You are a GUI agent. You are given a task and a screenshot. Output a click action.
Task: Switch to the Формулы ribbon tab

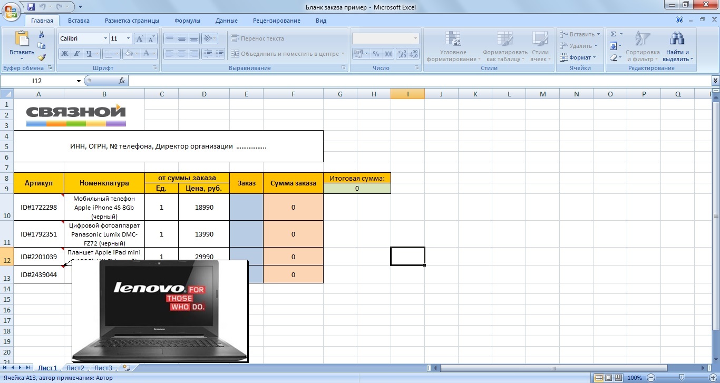[x=187, y=21]
